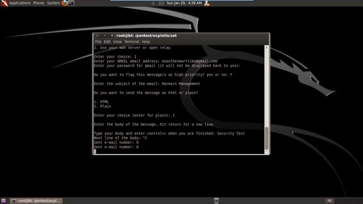Click the 'Hackers Management' subject text
363x204 pixels.
pyautogui.click(x=181, y=84)
